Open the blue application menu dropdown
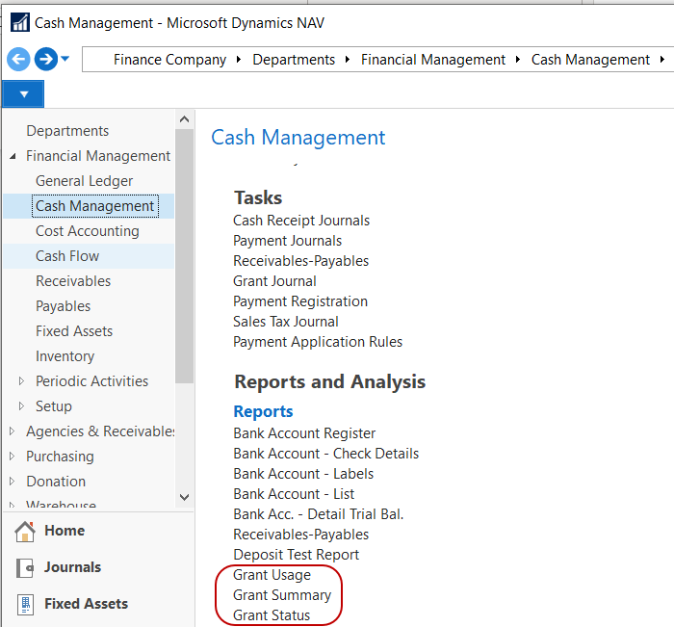This screenshot has height=627, width=674. [x=23, y=94]
